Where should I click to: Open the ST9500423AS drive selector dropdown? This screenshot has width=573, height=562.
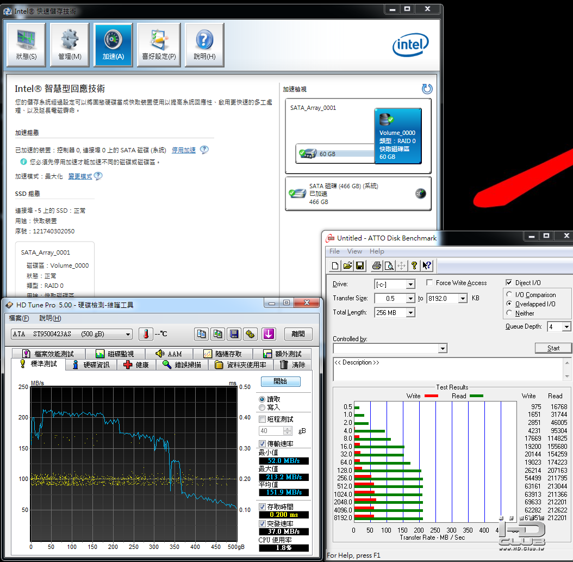128,334
